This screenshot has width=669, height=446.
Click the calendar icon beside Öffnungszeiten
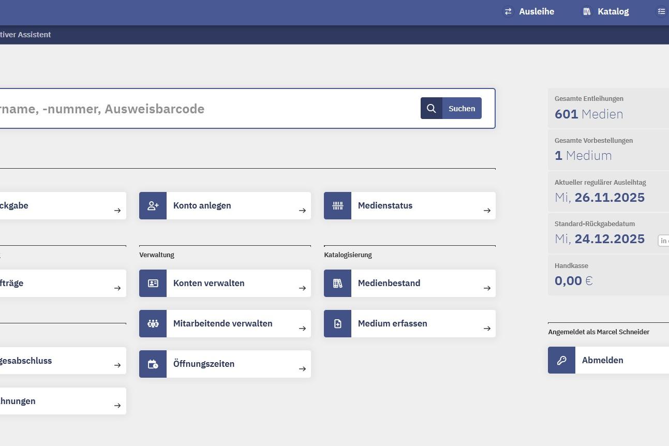click(153, 364)
